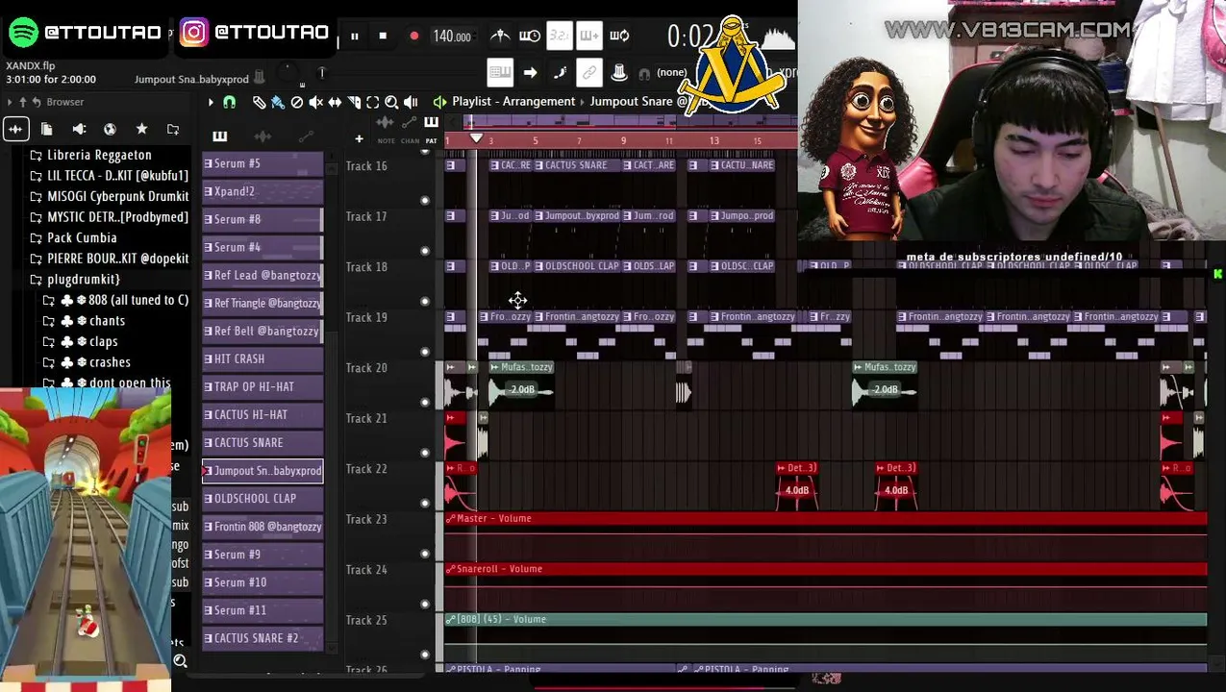Select the Delete tool
This screenshot has height=692, width=1226.
pyautogui.click(x=297, y=102)
